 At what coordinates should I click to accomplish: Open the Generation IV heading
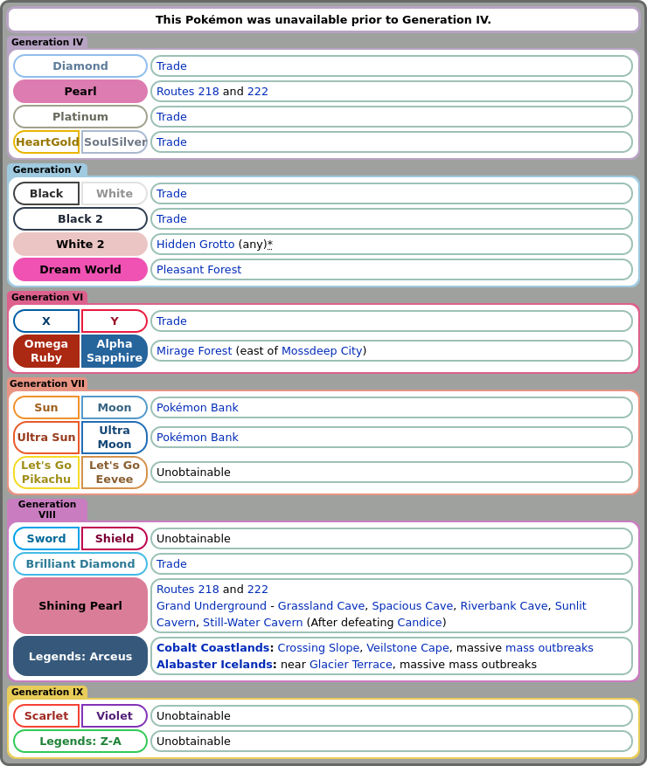[x=47, y=42]
